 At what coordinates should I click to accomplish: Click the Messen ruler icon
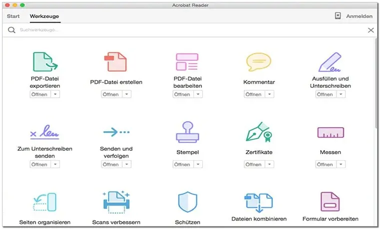pyautogui.click(x=330, y=132)
